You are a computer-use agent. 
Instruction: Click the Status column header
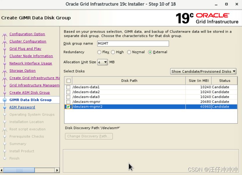click(x=225, y=81)
